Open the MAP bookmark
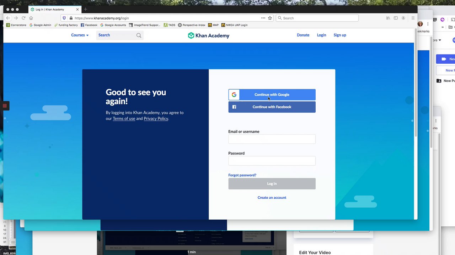 (213, 25)
